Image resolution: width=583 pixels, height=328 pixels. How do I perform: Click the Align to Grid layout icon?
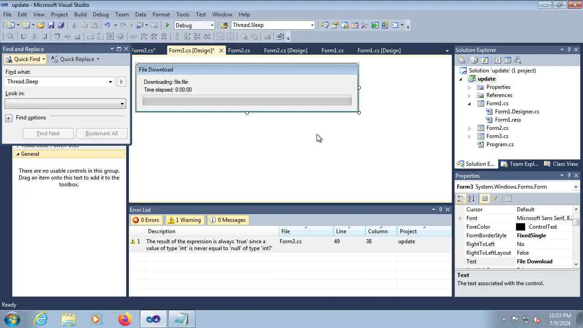(x=10, y=37)
